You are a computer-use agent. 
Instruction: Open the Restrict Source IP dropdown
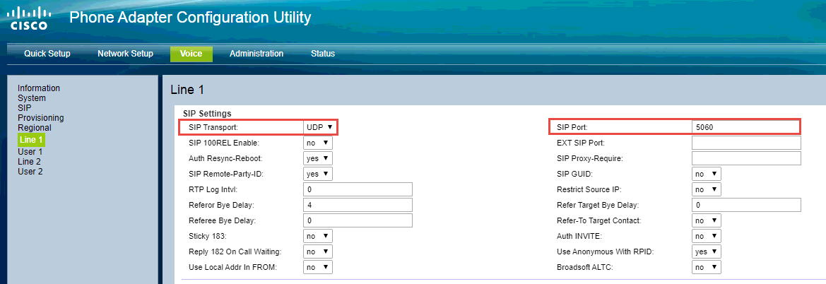click(707, 189)
